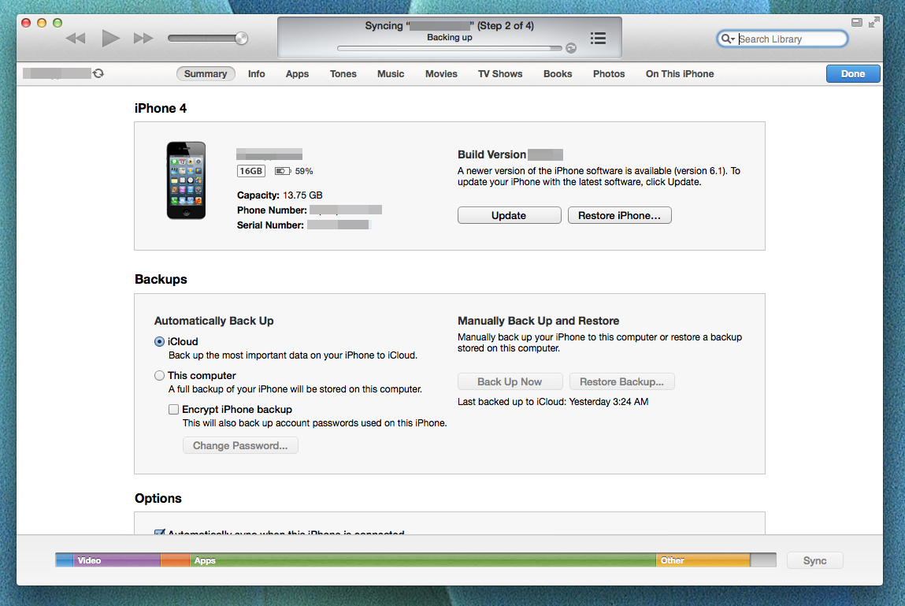The width and height of the screenshot is (905, 606).
Task: Click the battery level icon
Action: click(283, 171)
